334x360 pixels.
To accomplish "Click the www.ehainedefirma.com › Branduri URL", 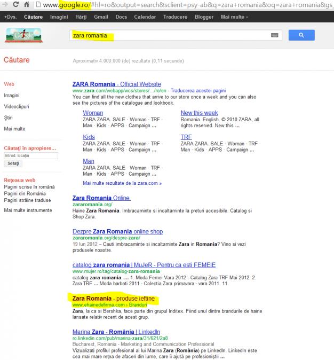I will [110, 305].
